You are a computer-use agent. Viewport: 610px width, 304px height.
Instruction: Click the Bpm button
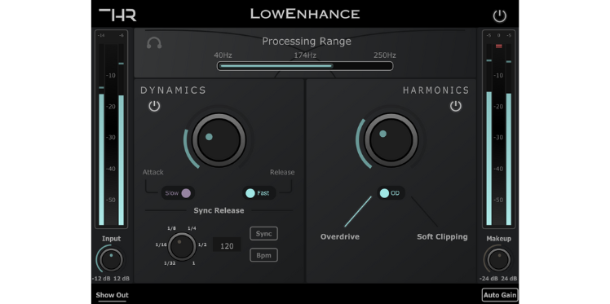(263, 255)
